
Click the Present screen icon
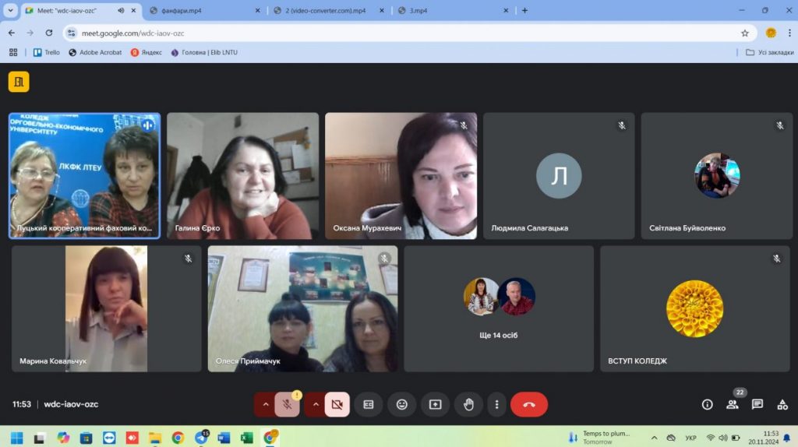435,405
